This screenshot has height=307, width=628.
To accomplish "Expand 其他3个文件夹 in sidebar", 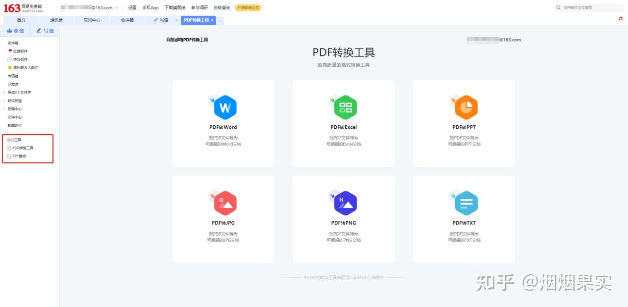I will click(4, 93).
